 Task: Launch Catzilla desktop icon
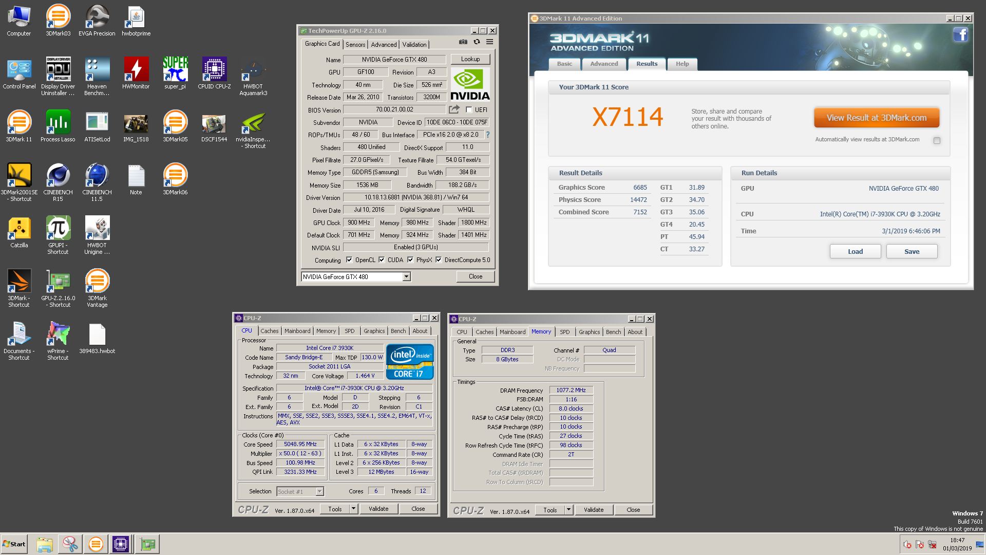[19, 232]
